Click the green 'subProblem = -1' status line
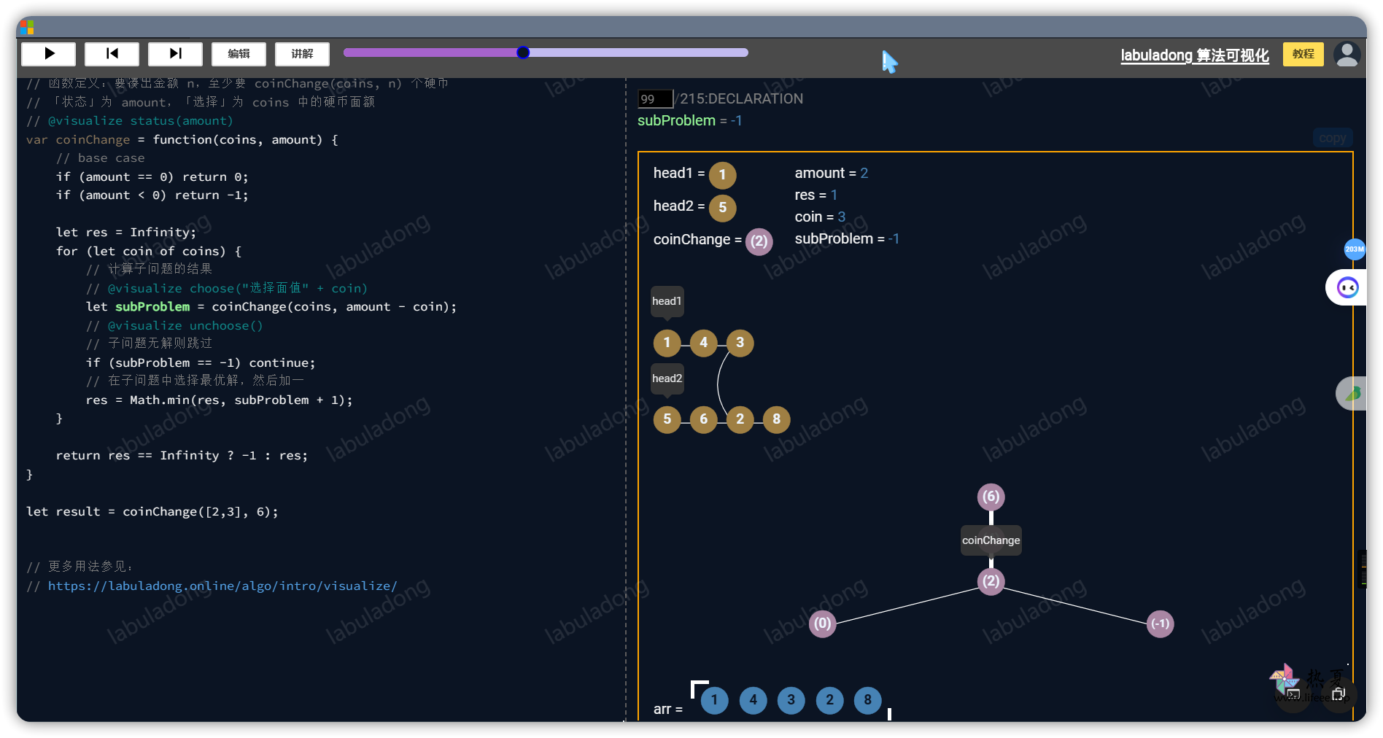This screenshot has width=1383, height=738. click(689, 121)
